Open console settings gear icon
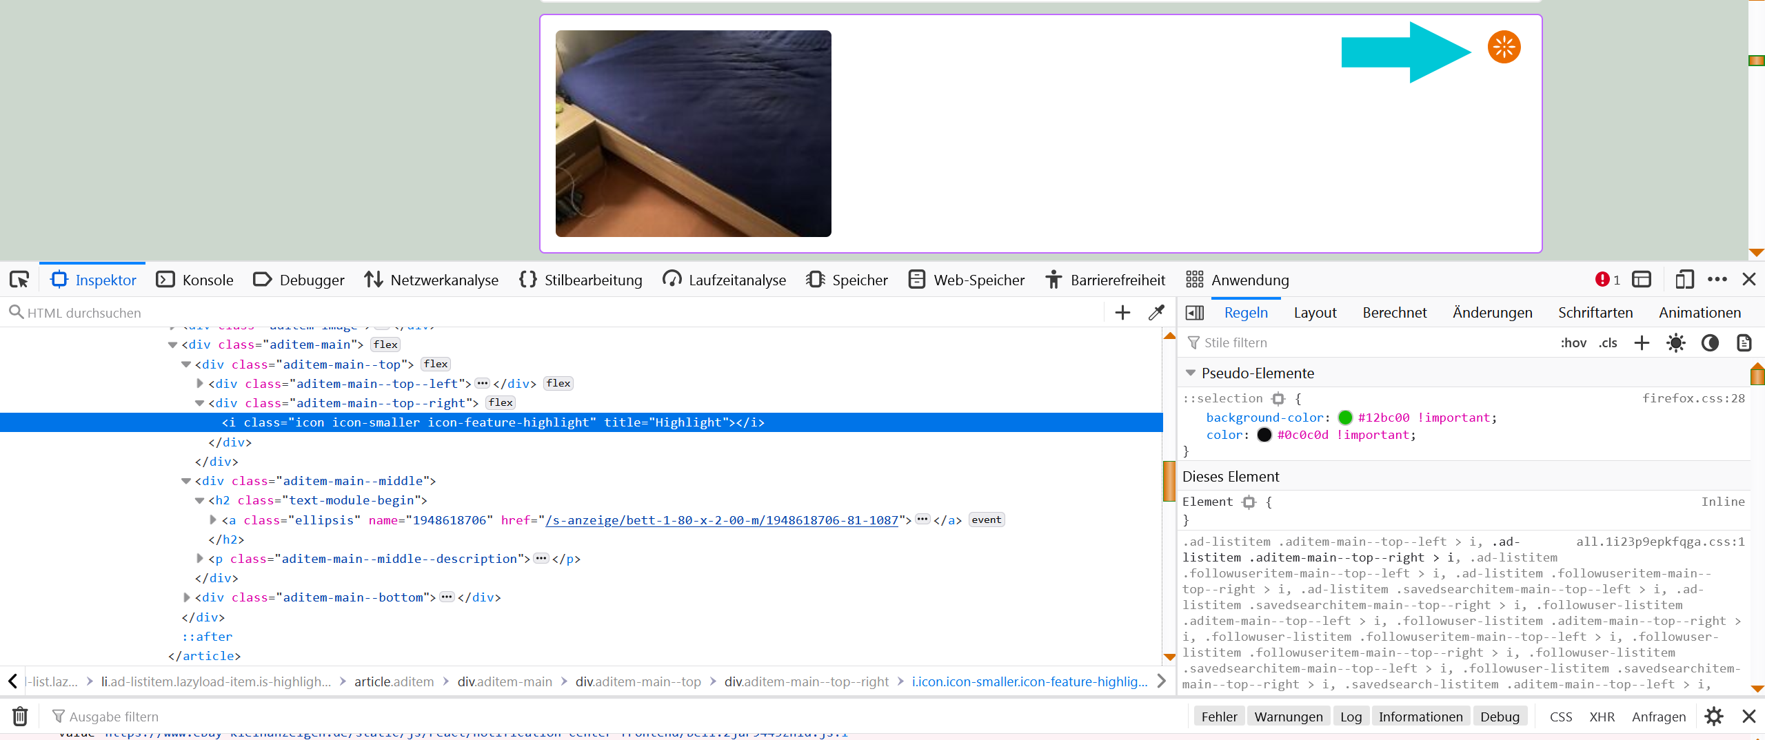The image size is (1765, 740). (x=1714, y=717)
